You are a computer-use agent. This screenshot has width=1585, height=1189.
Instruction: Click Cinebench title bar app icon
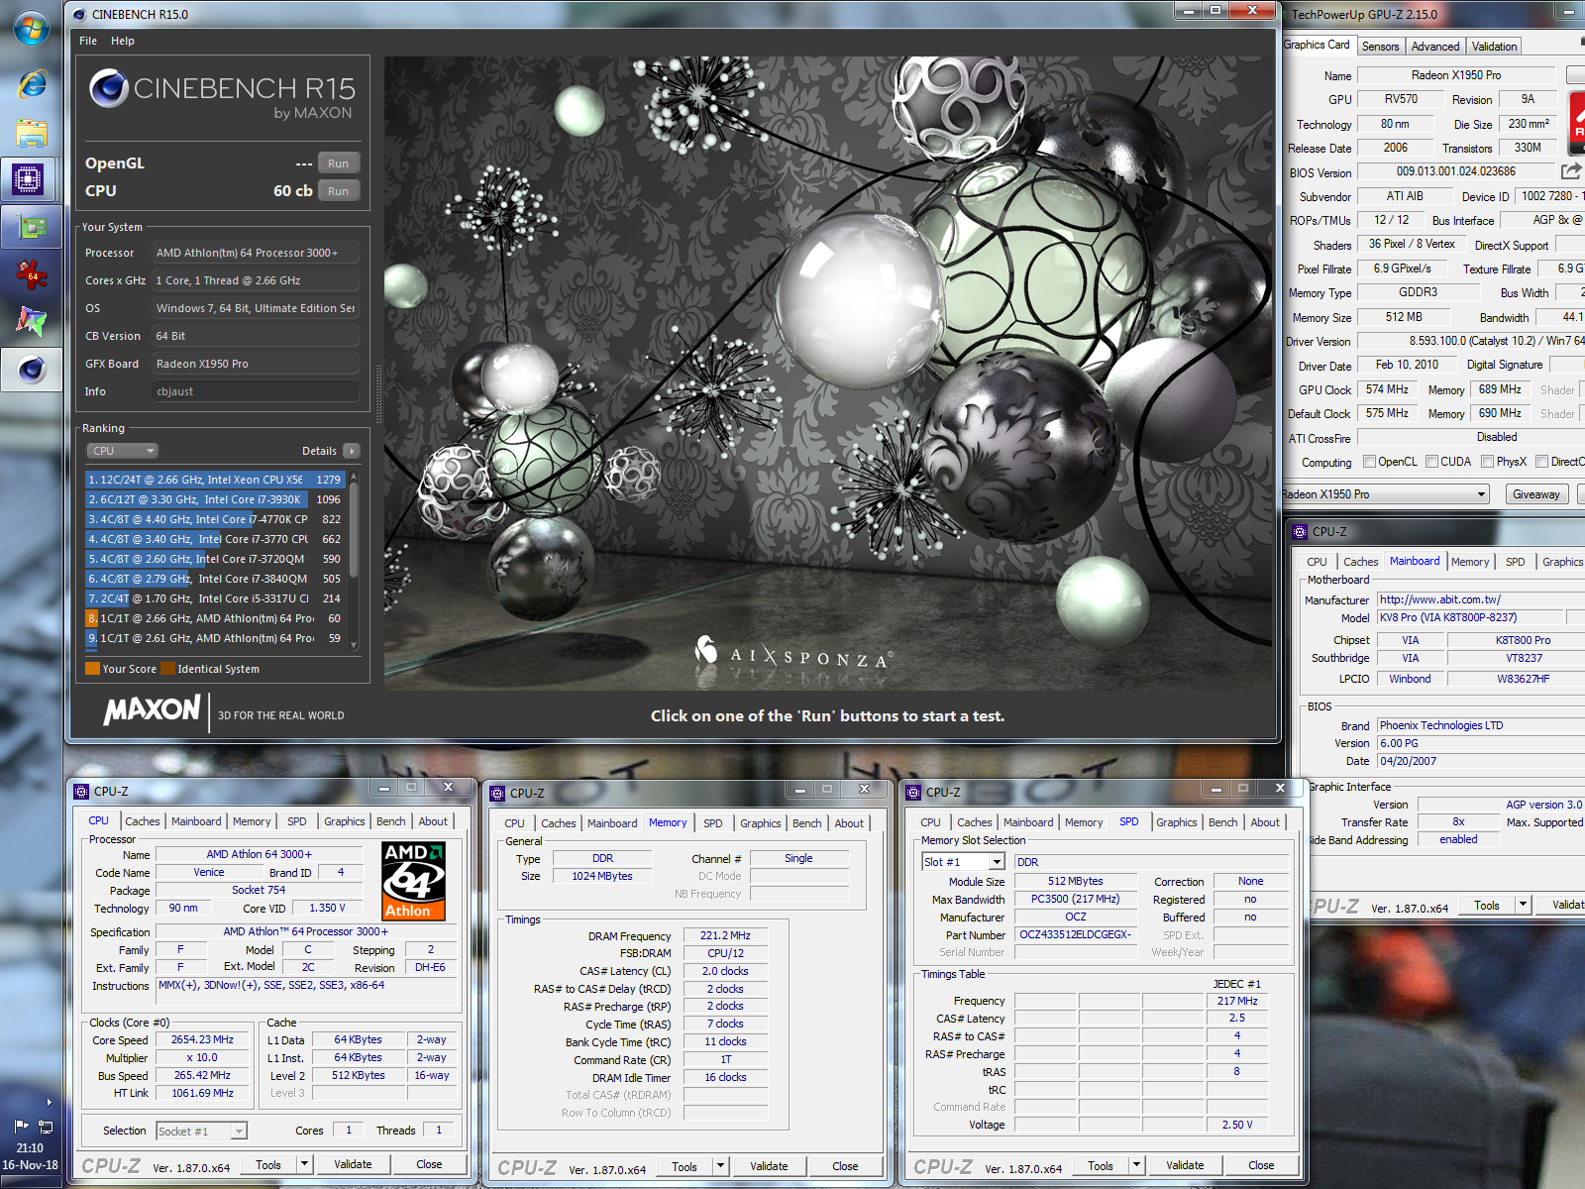pyautogui.click(x=79, y=14)
